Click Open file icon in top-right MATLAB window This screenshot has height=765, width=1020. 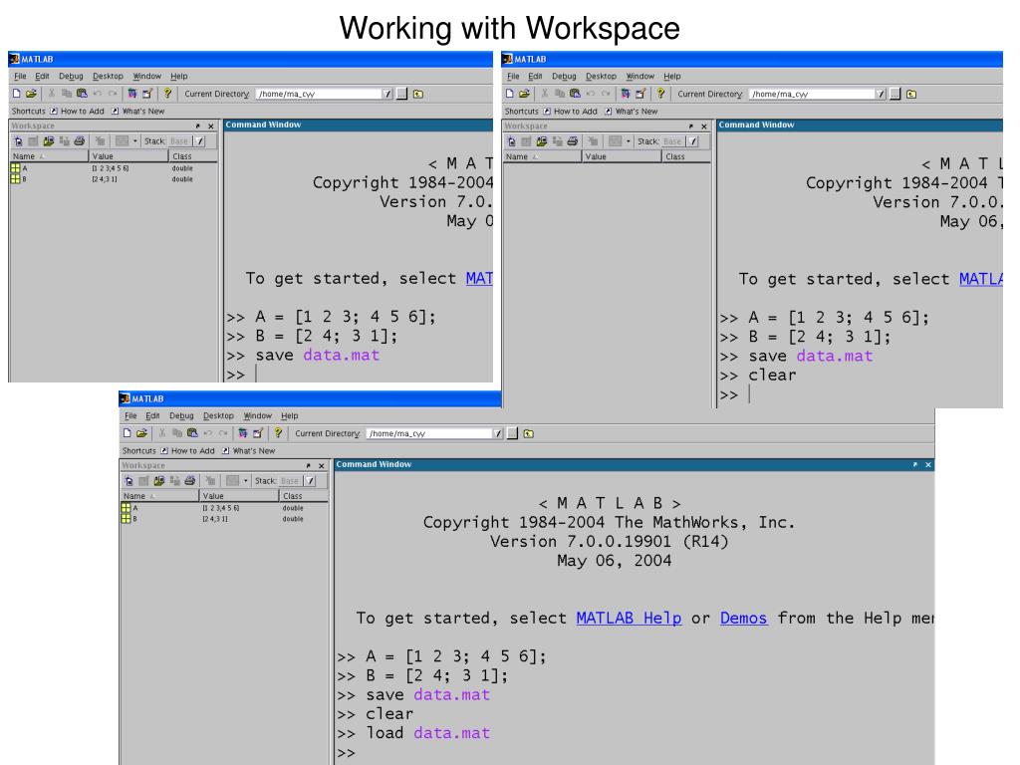[524, 94]
